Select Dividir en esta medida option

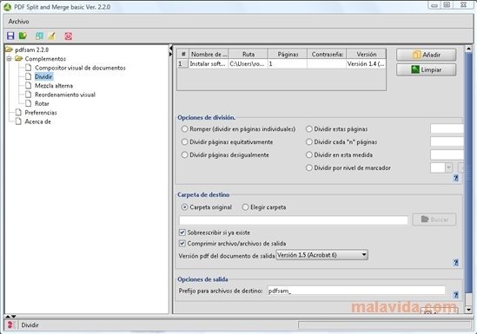pyautogui.click(x=308, y=154)
